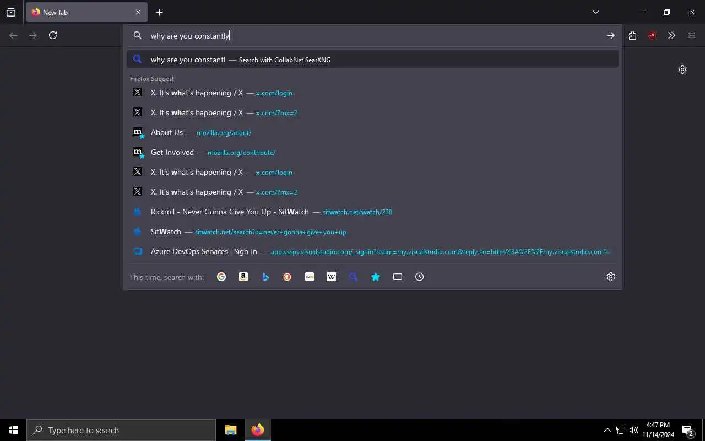This screenshot has width=705, height=441.
Task: Open a new tab with the plus button
Action: [159, 12]
